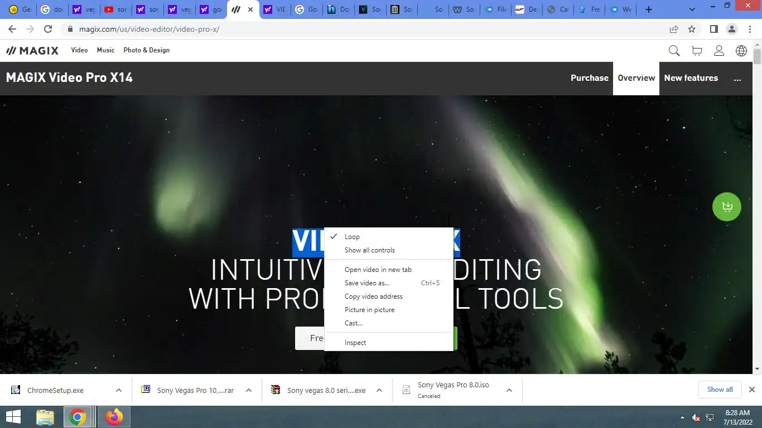Open the Video navigation link
Viewport: 762px width, 428px height.
(79, 50)
